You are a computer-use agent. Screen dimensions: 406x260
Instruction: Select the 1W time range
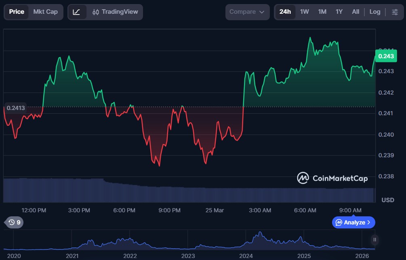304,12
